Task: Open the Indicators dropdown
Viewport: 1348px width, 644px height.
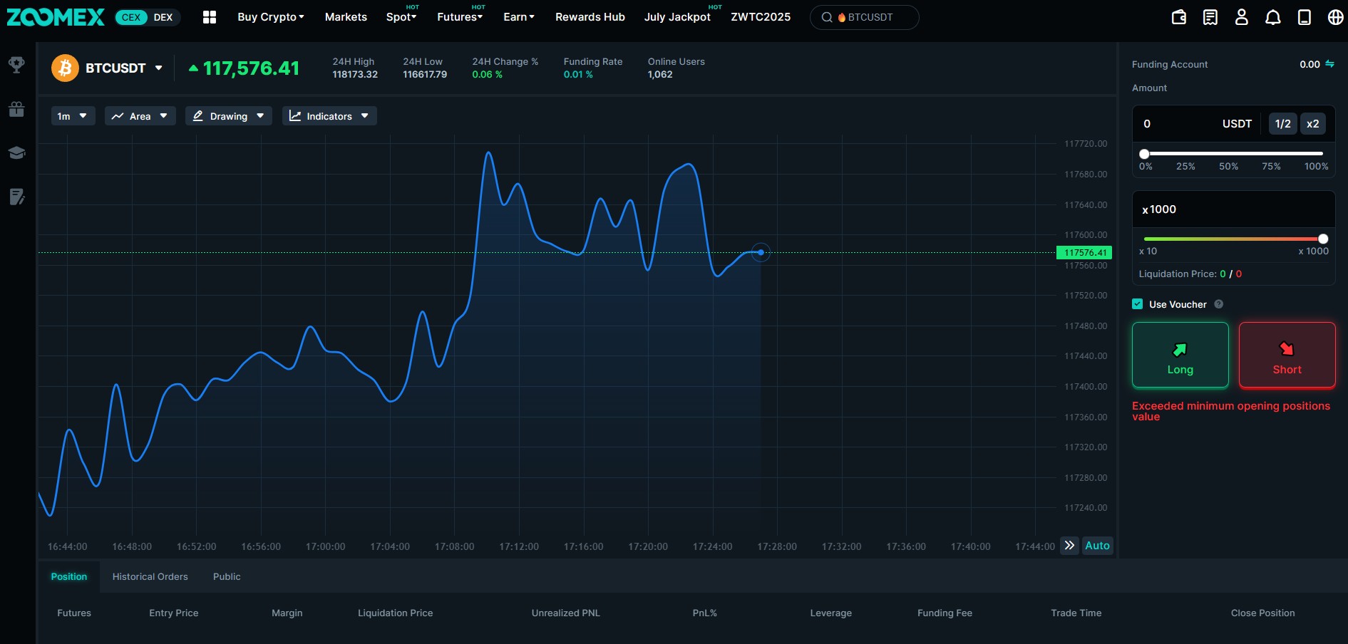Action: [x=329, y=116]
